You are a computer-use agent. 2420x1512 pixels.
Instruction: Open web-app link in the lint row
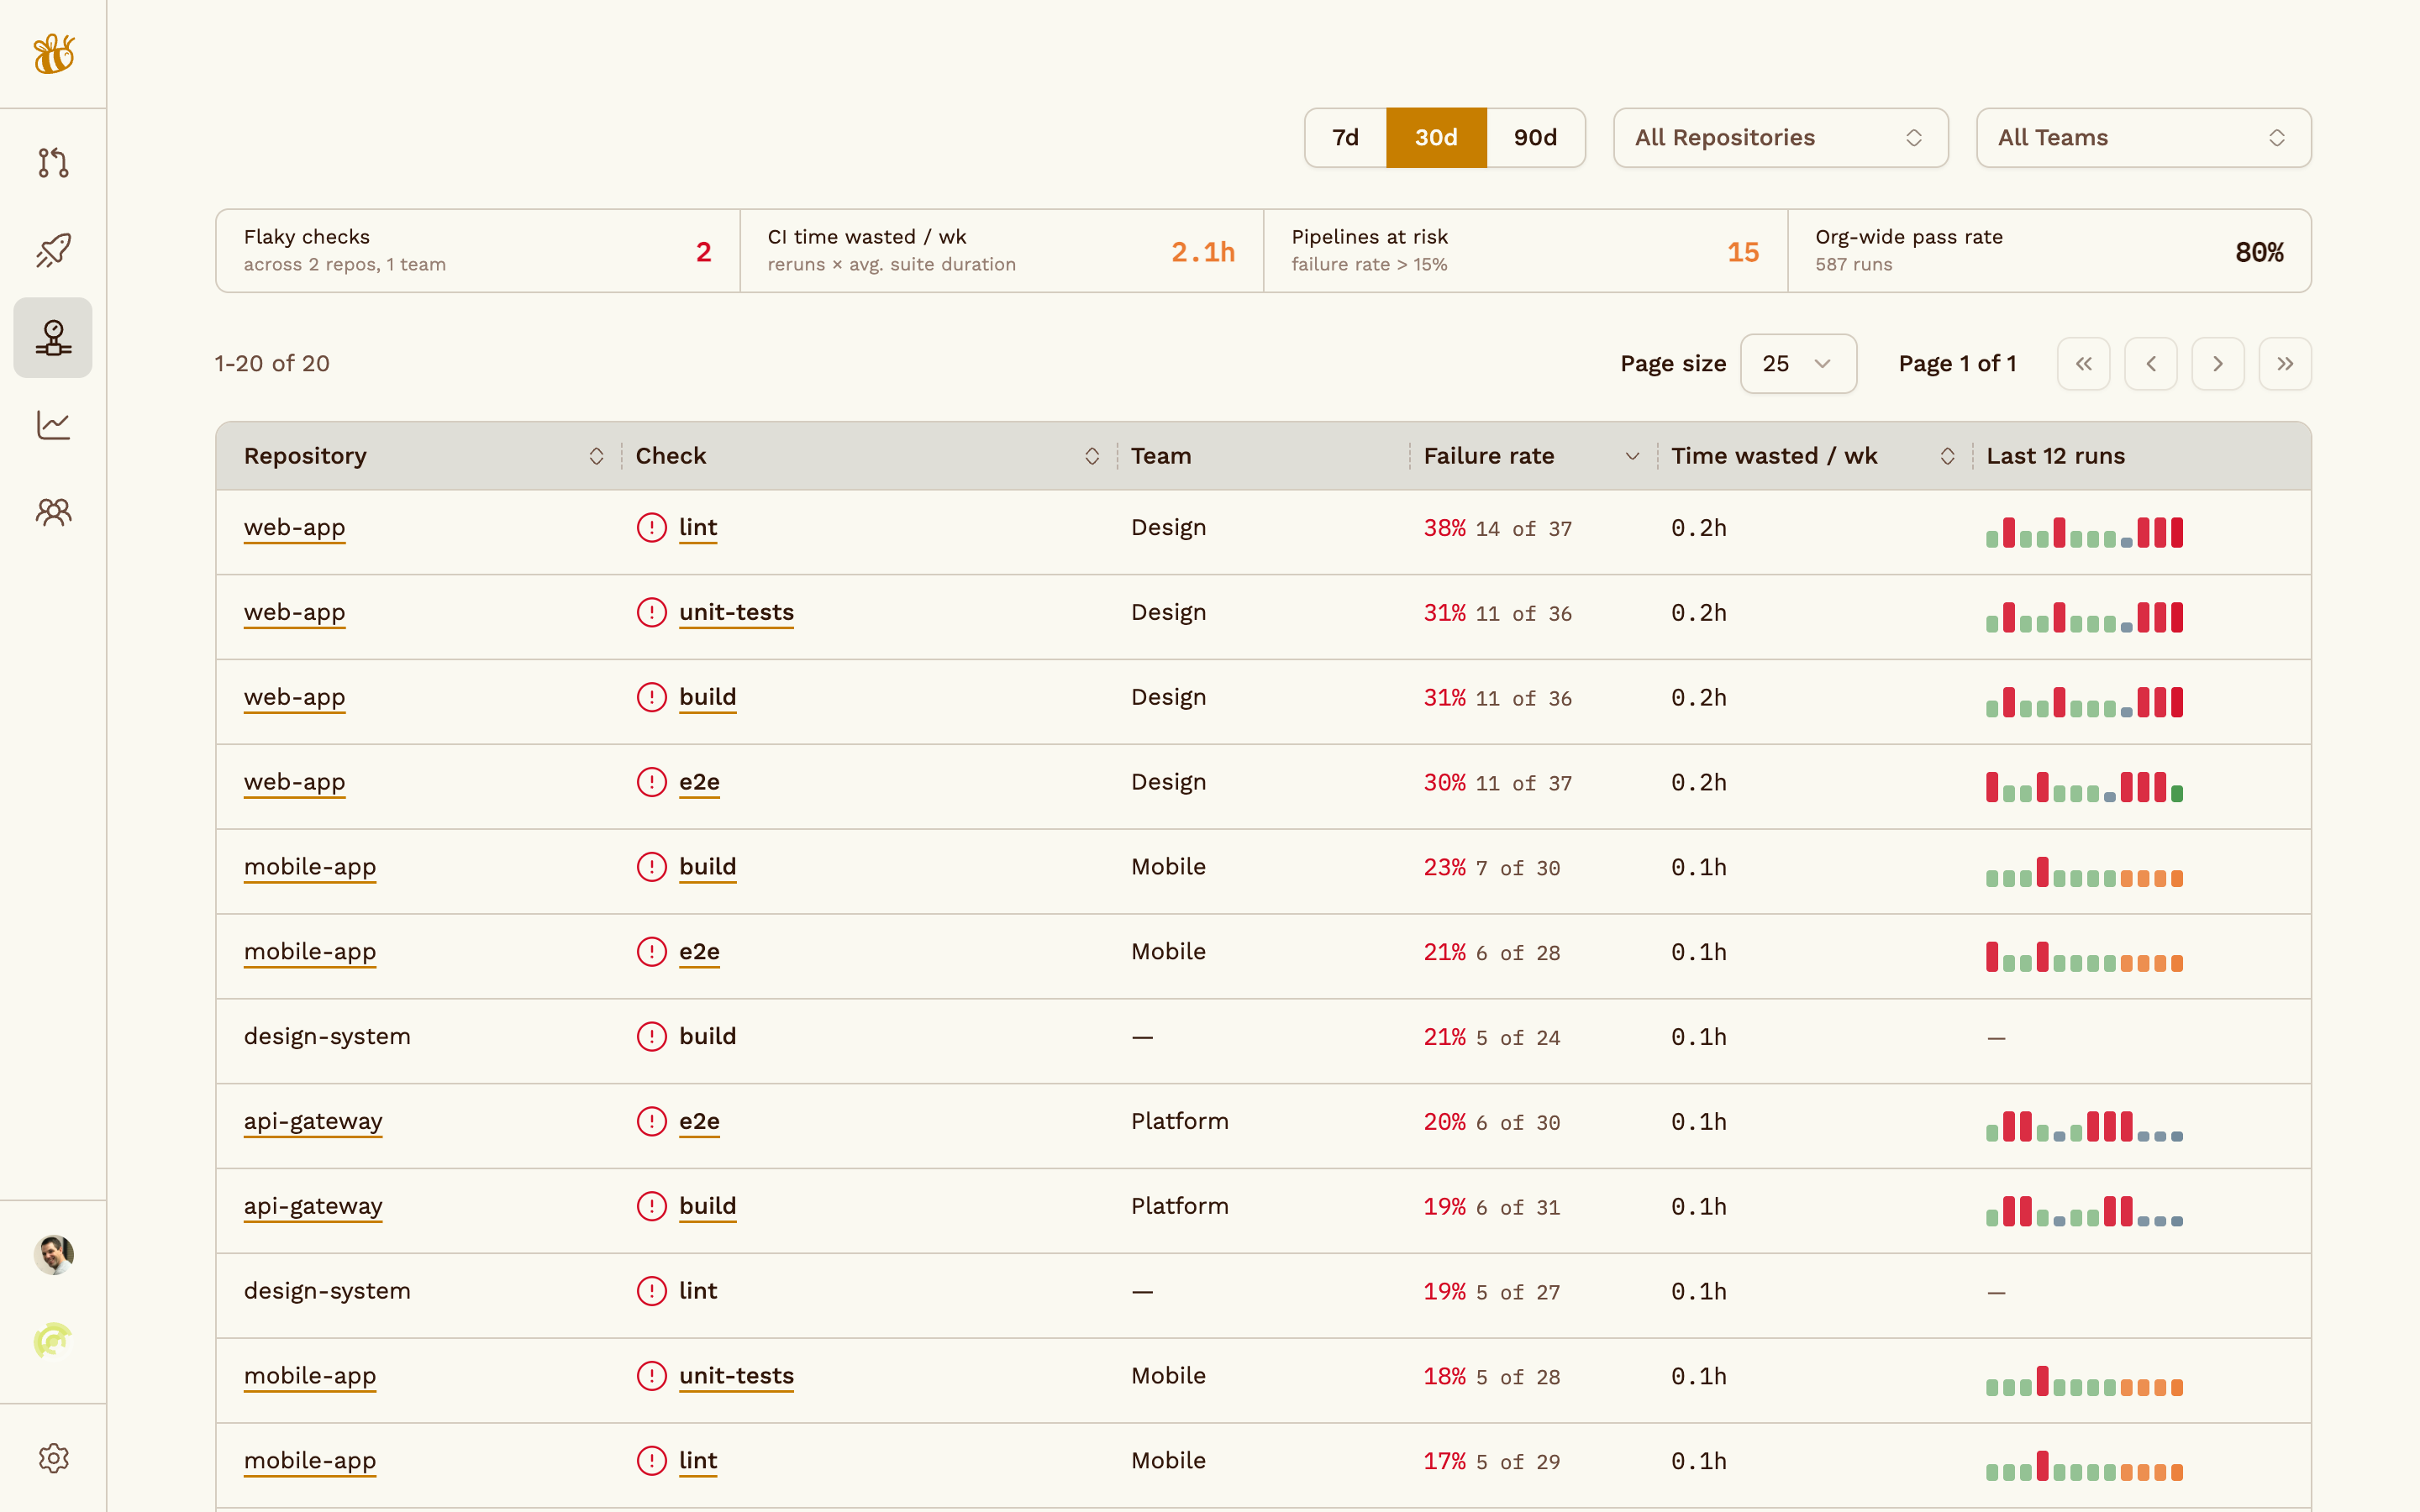coord(294,527)
